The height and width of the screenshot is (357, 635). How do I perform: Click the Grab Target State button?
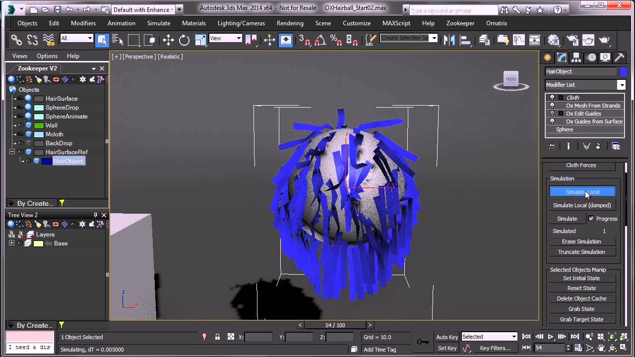[x=582, y=319]
